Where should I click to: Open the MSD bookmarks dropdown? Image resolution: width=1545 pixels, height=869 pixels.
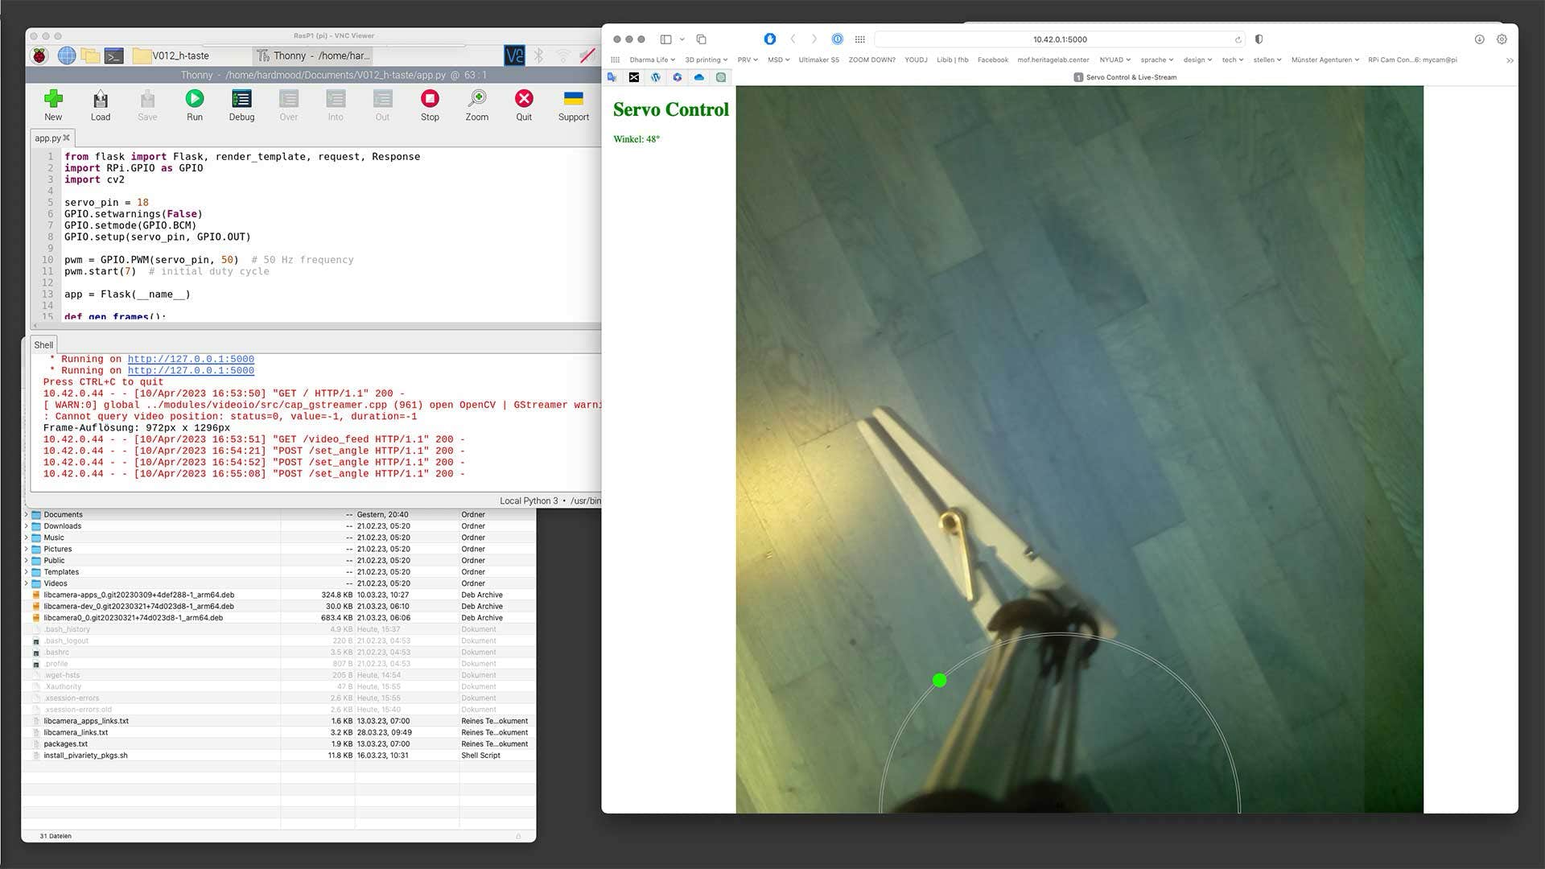[x=778, y=60]
